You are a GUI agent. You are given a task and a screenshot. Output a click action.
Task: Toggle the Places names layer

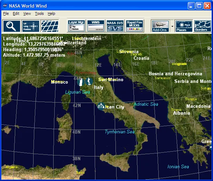184,26
